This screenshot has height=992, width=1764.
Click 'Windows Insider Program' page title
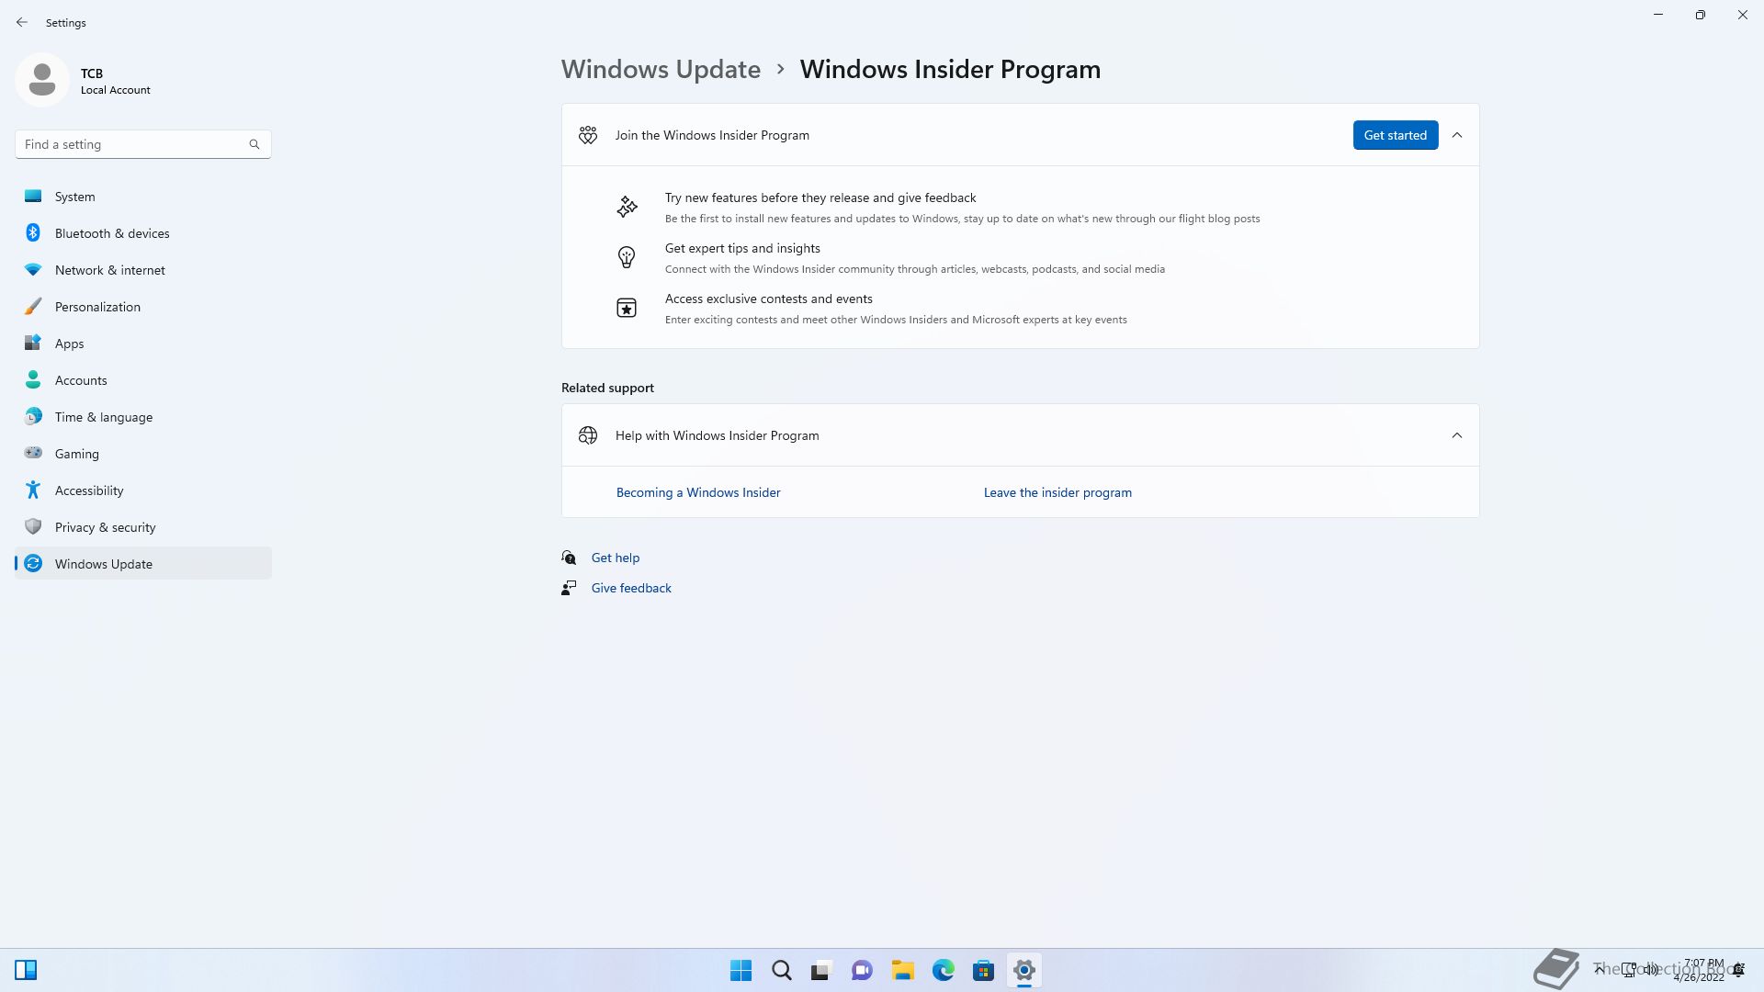click(x=950, y=69)
